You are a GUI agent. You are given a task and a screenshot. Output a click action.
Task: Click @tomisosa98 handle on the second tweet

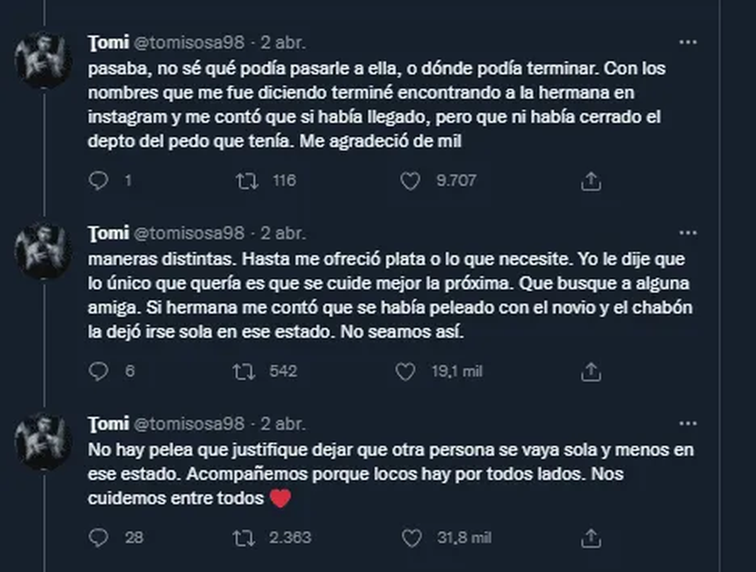click(188, 233)
